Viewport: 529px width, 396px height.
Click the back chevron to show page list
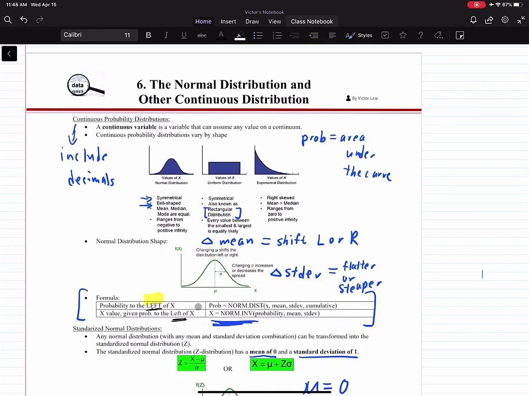click(9, 53)
